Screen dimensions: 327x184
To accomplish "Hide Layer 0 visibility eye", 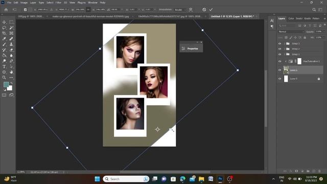I will point(280,79).
